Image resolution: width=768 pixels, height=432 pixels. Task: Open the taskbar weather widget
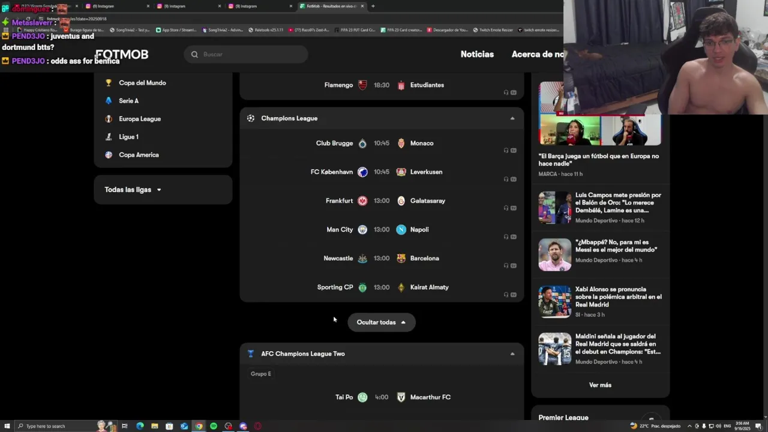coord(655,426)
